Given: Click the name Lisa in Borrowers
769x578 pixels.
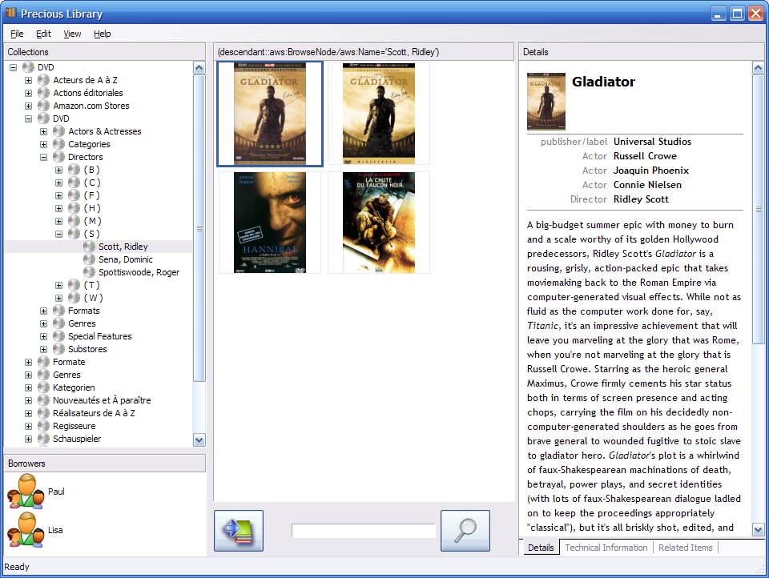Looking at the screenshot, I should click(x=55, y=529).
